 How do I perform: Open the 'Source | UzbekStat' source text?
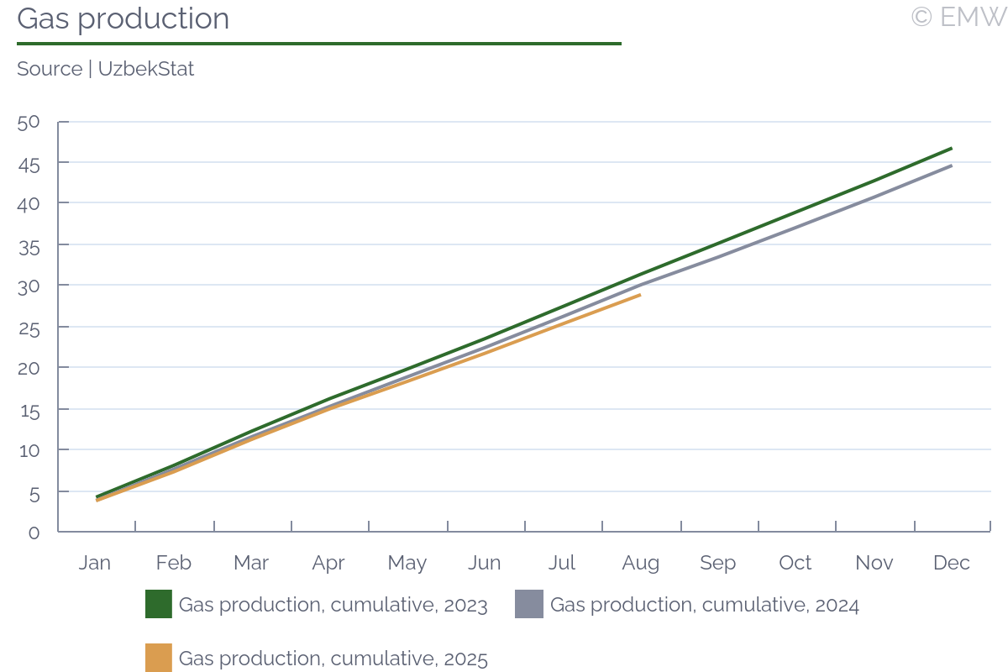tap(105, 69)
